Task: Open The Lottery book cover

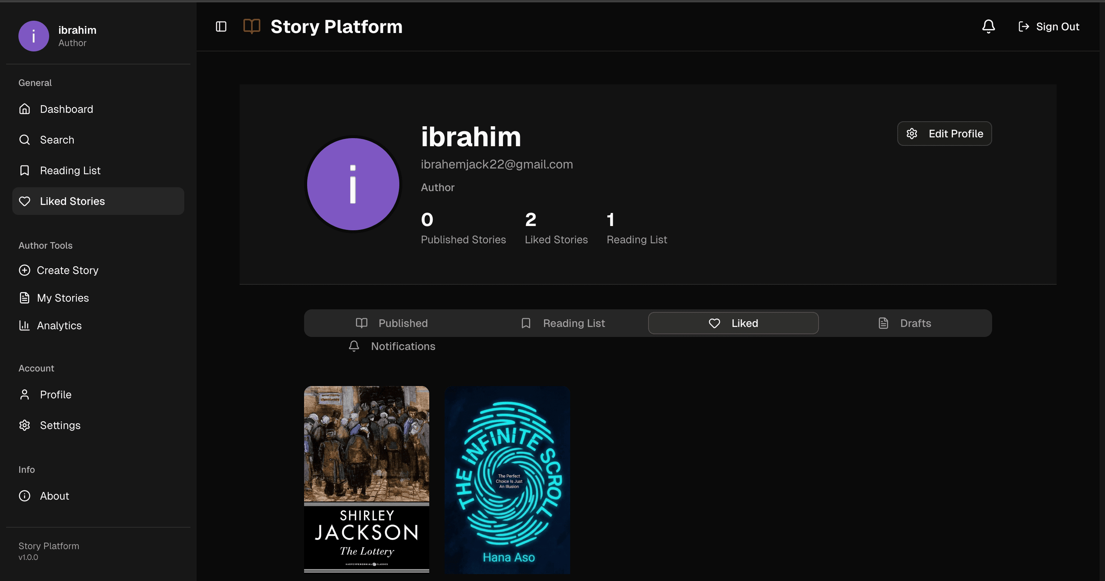Action: point(366,479)
